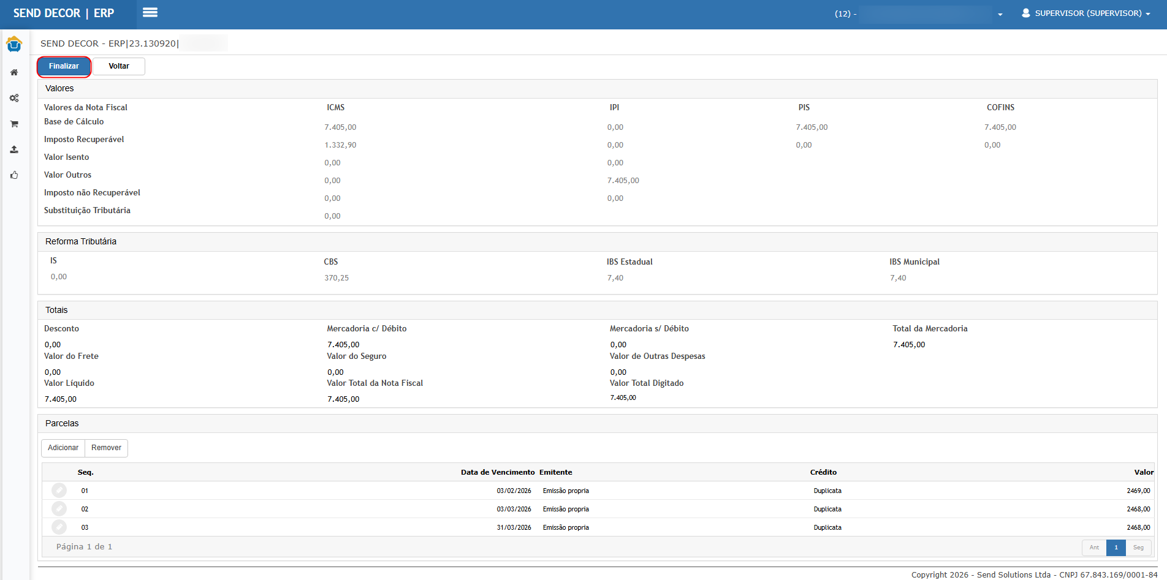Click the Seg next-page button
The width and height of the screenshot is (1167, 580).
click(x=1138, y=548)
